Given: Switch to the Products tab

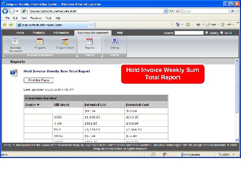Looking at the screenshot, I should (39, 33).
